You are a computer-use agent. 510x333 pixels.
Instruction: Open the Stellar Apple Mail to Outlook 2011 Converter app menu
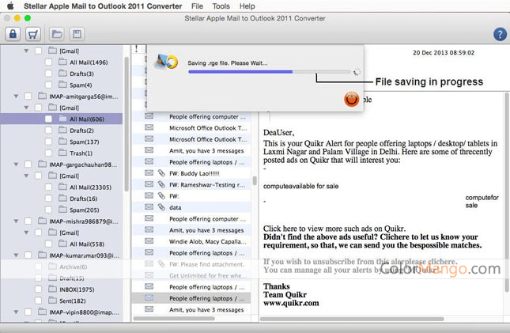tap(103, 6)
